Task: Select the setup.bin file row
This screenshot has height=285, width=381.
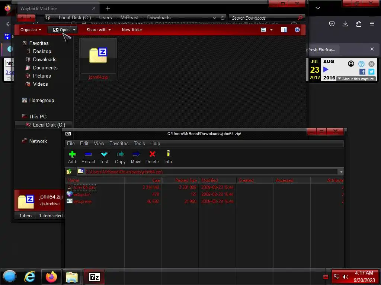Action: click(x=204, y=194)
